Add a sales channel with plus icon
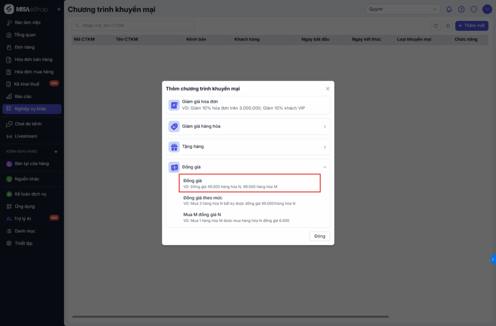The width and height of the screenshot is (496, 326). [x=56, y=152]
